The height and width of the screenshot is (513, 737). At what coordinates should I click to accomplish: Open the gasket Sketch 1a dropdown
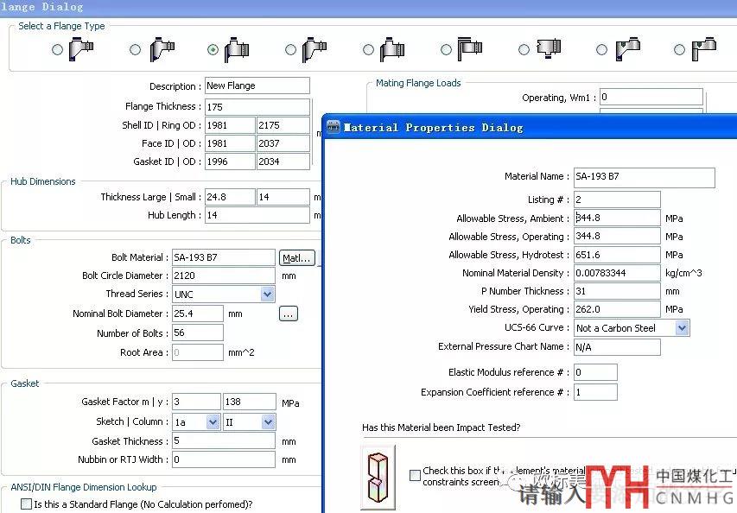coord(213,422)
